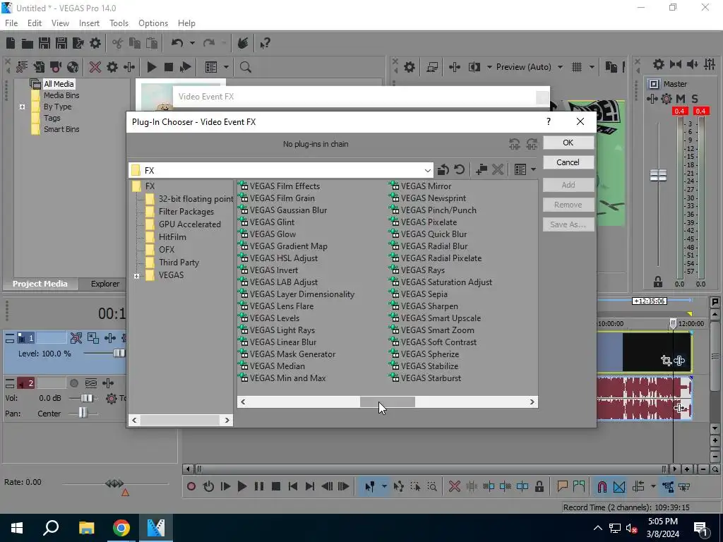Click Cancel in Plug-In Chooser
The image size is (723, 542).
coord(568,162)
